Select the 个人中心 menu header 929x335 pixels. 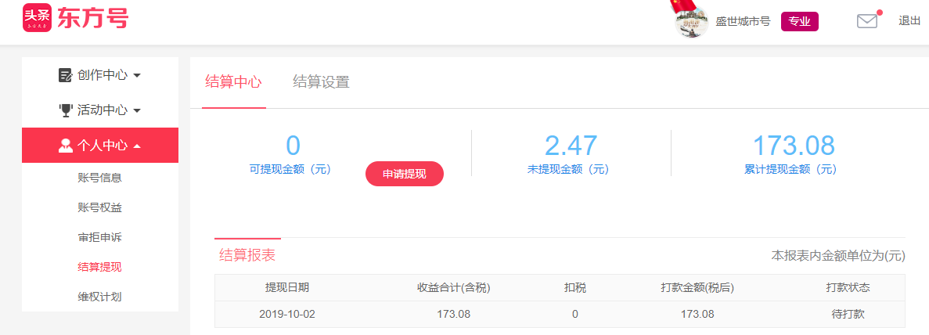(x=100, y=146)
